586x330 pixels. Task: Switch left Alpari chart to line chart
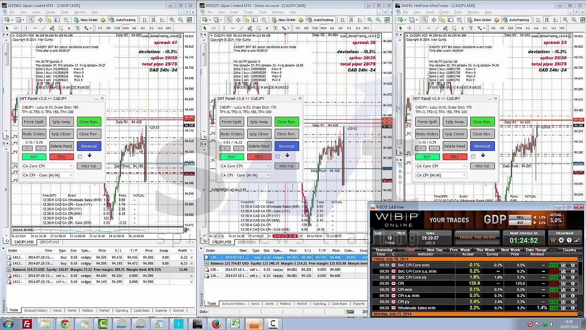click(162, 20)
